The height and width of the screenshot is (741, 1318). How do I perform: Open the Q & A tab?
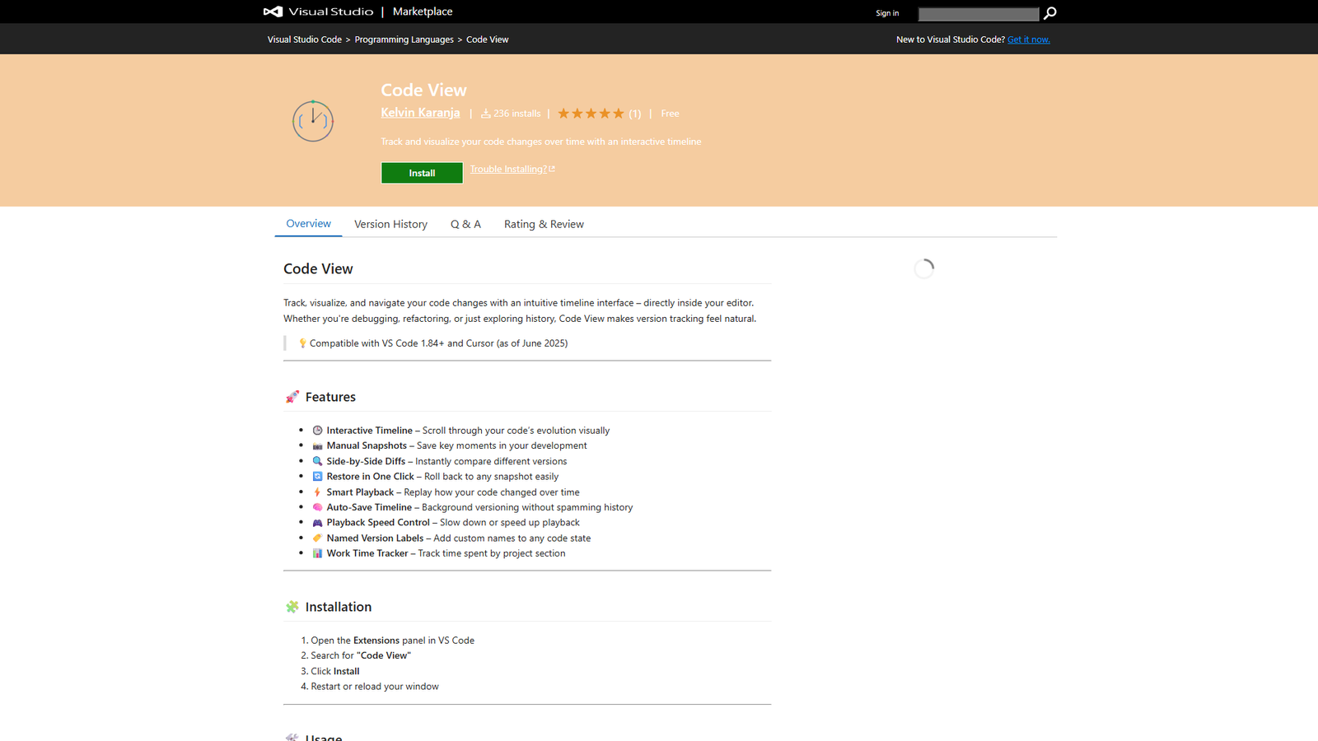(x=465, y=223)
